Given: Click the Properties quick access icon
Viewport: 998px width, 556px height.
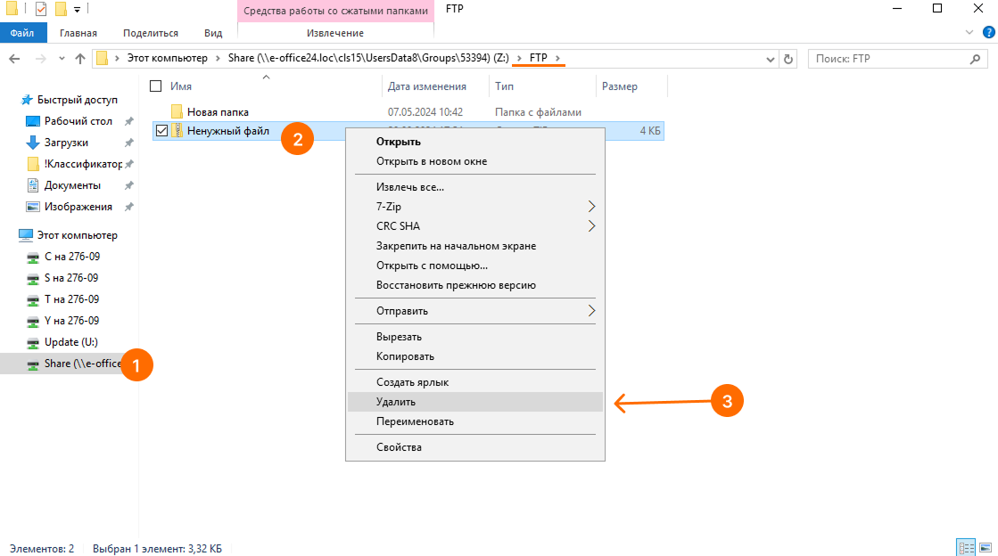Looking at the screenshot, I should click(41, 9).
